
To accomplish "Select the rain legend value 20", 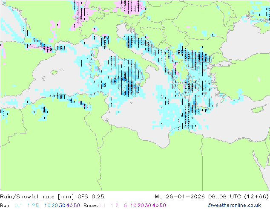I will coord(55,206).
